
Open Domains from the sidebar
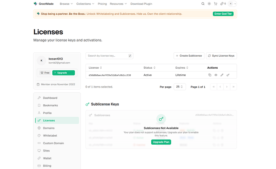tap(48, 128)
